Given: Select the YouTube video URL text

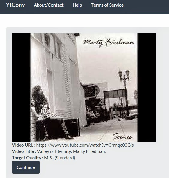Looking at the screenshot, I should pyautogui.click(x=85, y=145).
